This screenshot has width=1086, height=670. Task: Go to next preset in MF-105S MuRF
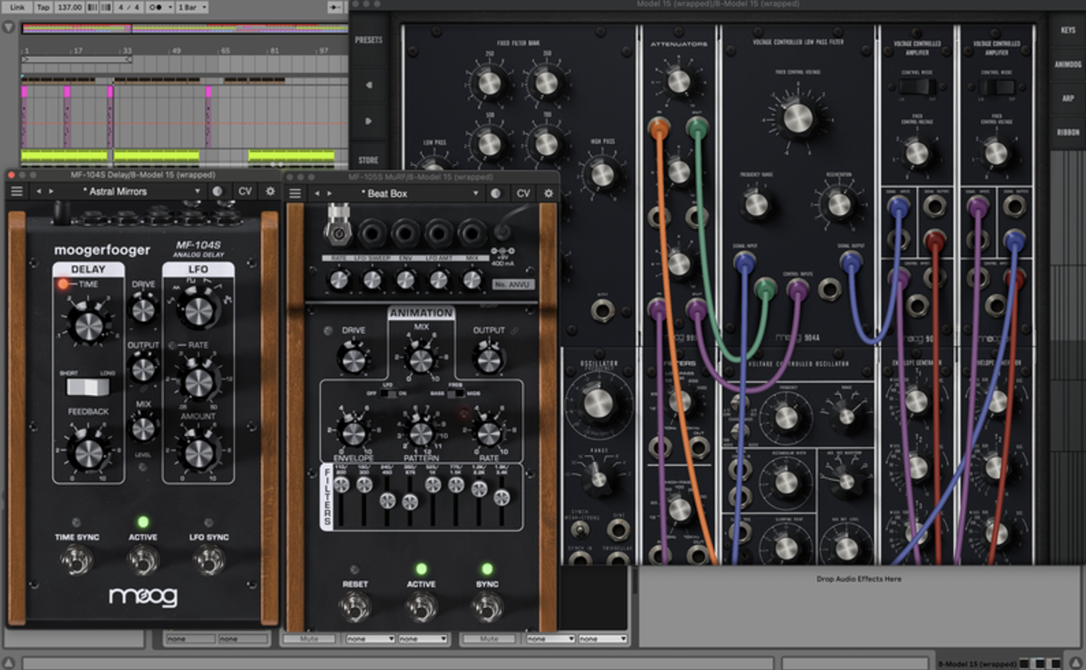(329, 194)
